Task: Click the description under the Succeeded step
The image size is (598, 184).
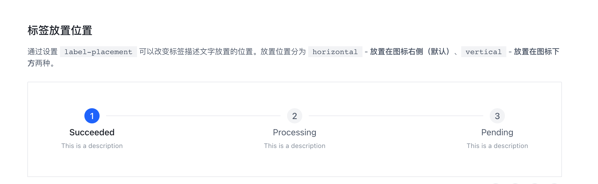Action: coord(92,146)
